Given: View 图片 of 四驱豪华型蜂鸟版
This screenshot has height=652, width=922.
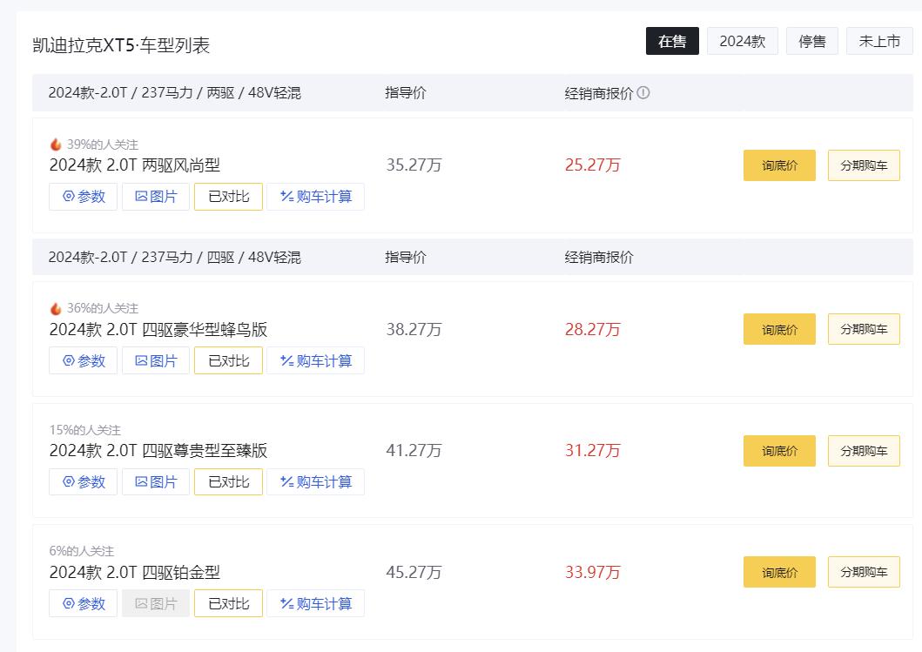Looking at the screenshot, I should point(156,360).
